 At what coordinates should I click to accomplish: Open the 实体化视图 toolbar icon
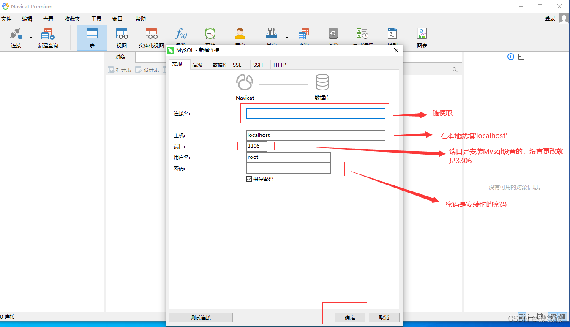pyautogui.click(x=151, y=34)
